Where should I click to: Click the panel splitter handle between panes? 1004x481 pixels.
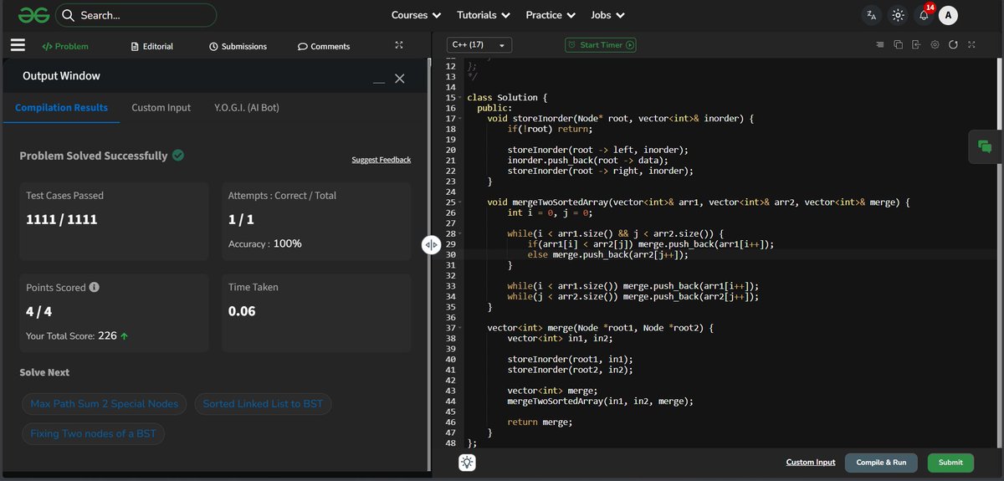click(431, 244)
